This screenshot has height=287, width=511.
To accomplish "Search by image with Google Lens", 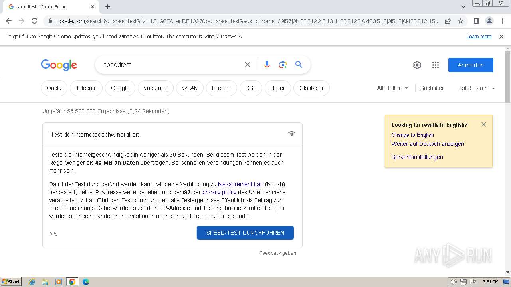I will click(x=283, y=65).
